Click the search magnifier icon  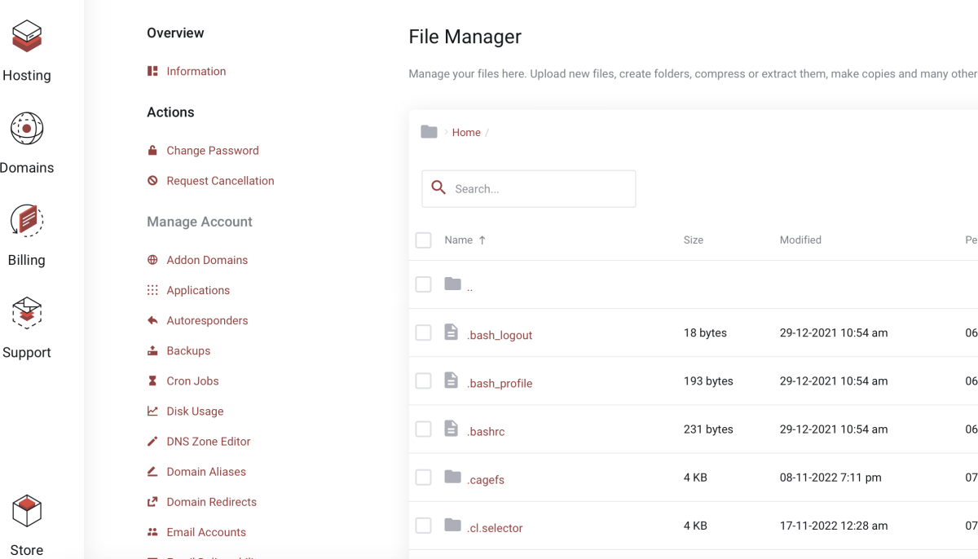[438, 188]
